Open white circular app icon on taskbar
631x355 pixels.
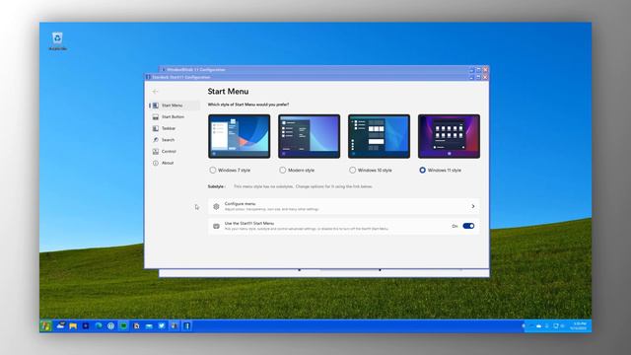pos(110,326)
